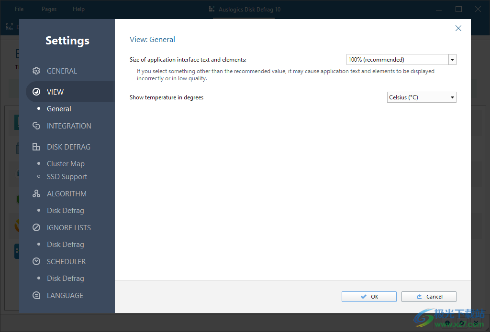The width and height of the screenshot is (490, 332).
Task: Open the GENERAL settings section
Action: (62, 71)
